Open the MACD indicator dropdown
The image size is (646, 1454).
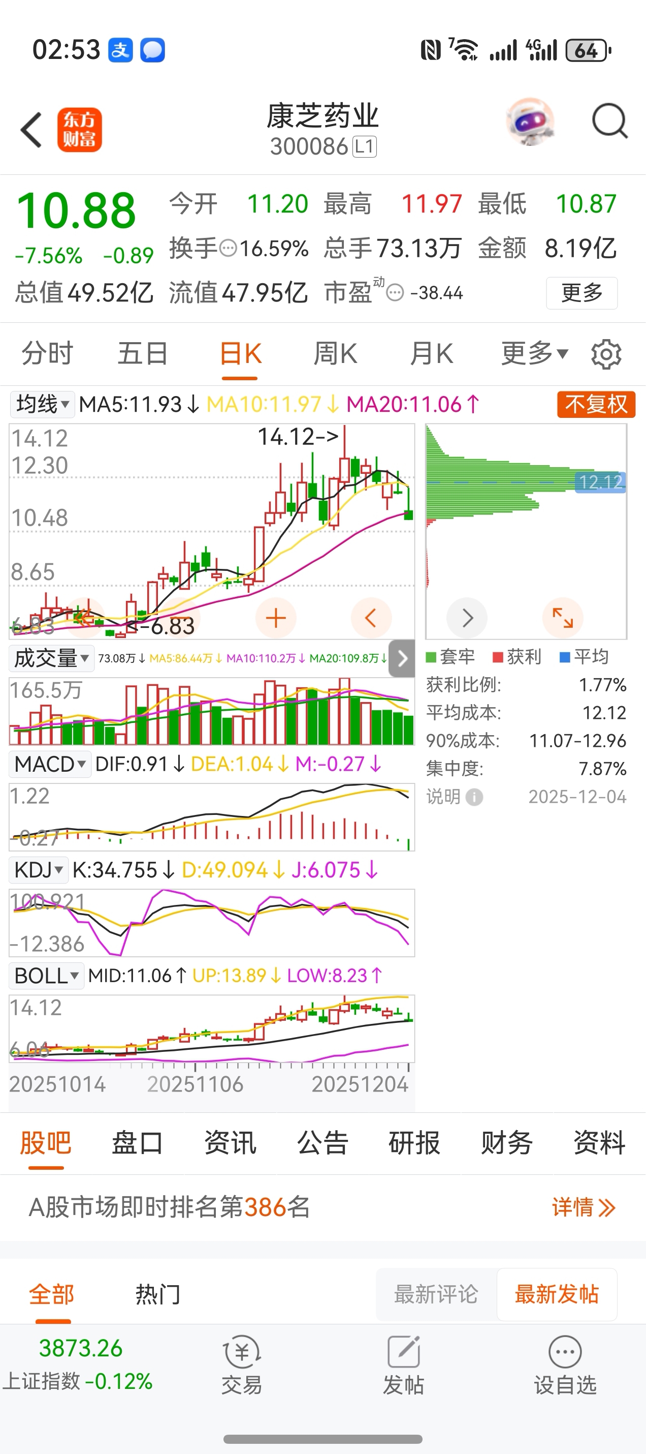(x=50, y=764)
